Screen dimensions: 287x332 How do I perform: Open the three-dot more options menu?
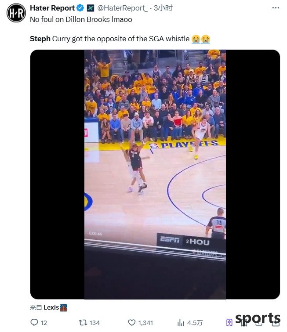click(275, 8)
